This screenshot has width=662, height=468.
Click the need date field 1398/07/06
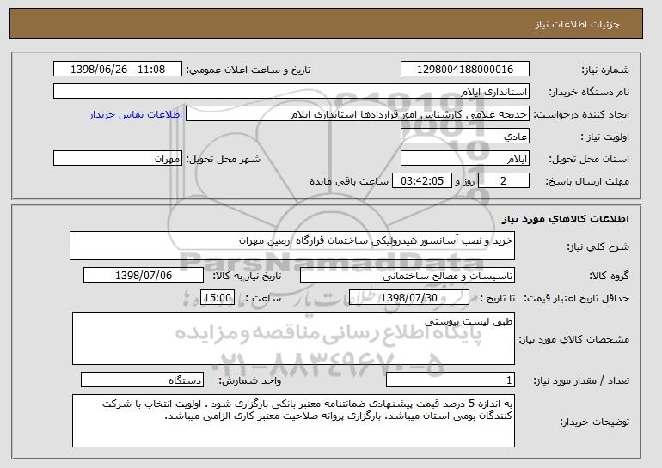[x=144, y=276]
